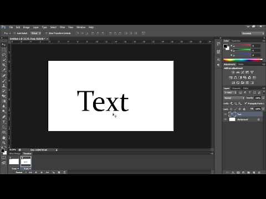Select the Eraser tool

3,96
